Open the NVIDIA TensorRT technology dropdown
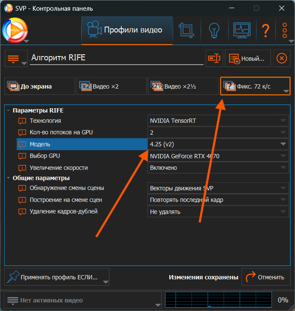This screenshot has width=295, height=311. (x=218, y=121)
